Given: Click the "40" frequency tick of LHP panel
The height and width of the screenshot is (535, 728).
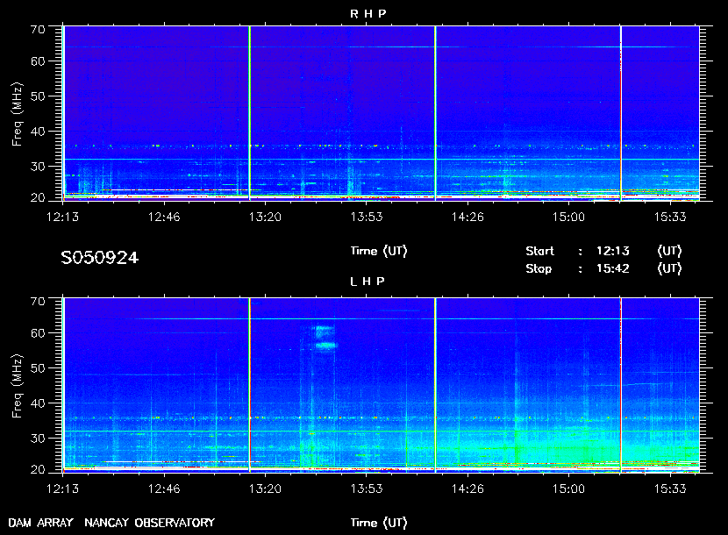Looking at the screenshot, I should 38,403.
